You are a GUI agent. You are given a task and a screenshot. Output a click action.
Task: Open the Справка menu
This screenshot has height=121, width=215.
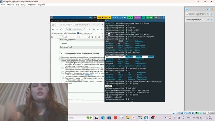[x=41, y=5]
